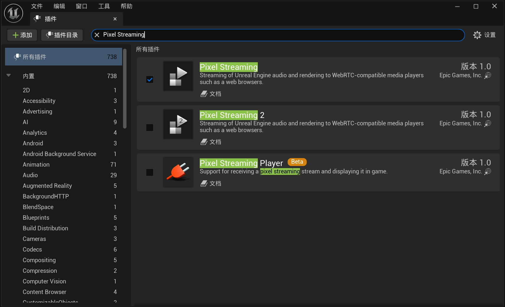Click Pixel Streaming plugin thumbnail
The width and height of the screenshot is (505, 307).
[178, 76]
